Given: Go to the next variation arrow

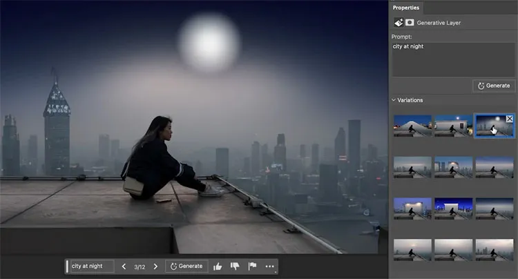Looking at the screenshot, I should 155,266.
